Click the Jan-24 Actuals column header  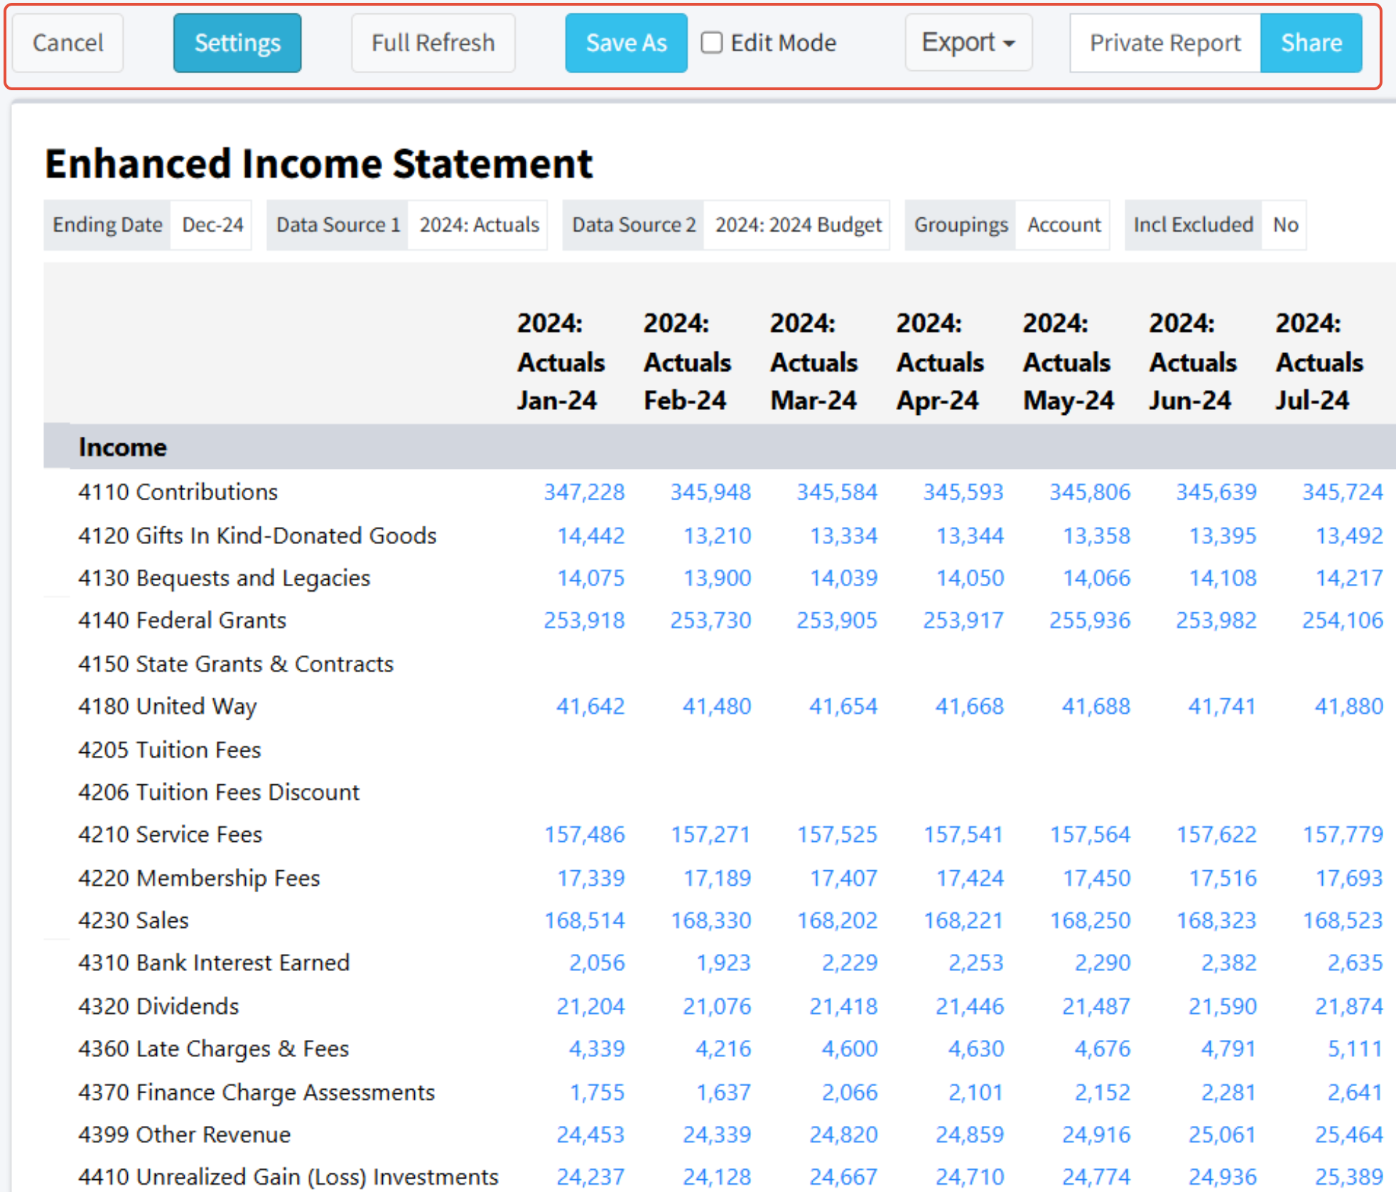[560, 362]
